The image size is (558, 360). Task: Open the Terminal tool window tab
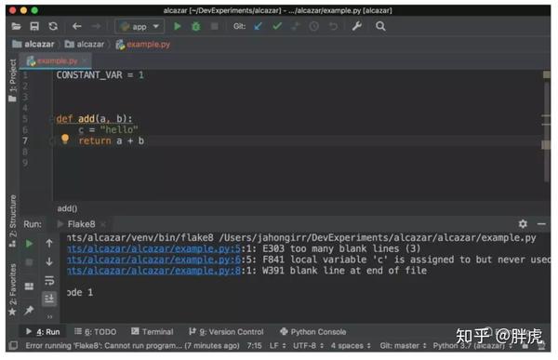tap(153, 332)
